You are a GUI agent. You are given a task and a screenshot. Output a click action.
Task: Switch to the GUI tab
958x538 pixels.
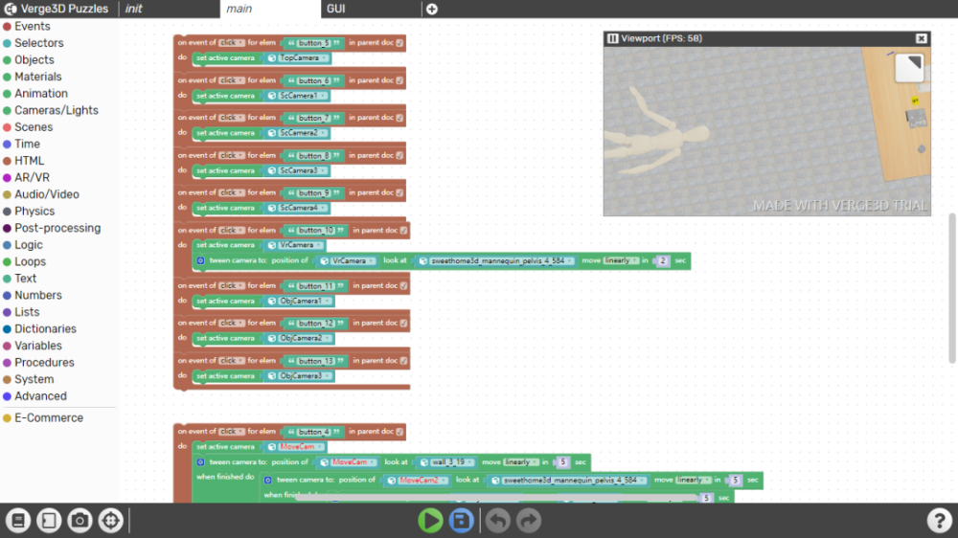pyautogui.click(x=336, y=9)
